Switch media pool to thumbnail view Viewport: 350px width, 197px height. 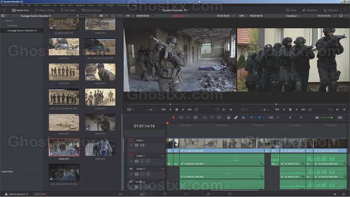point(101,16)
